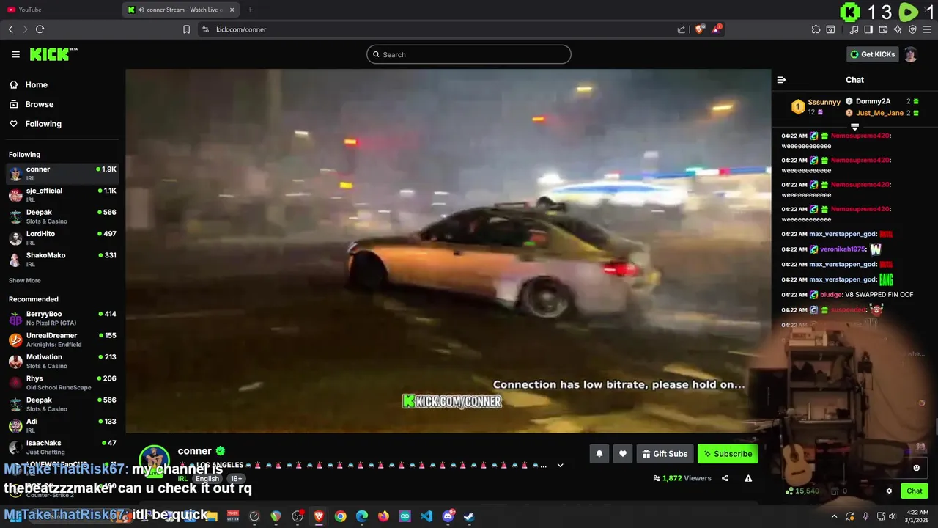Screen dimensions: 938x528
Task: Open Brave VPN shield icon
Action: coord(912,29)
